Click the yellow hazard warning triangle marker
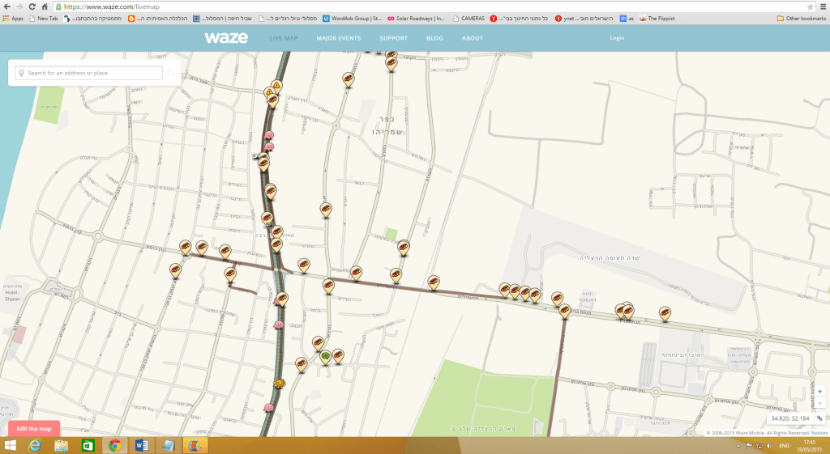 276,85
